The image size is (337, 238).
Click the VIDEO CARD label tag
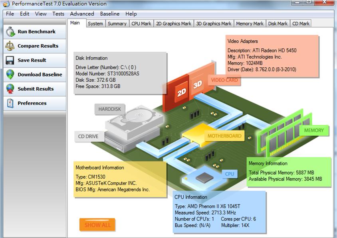click(x=224, y=80)
